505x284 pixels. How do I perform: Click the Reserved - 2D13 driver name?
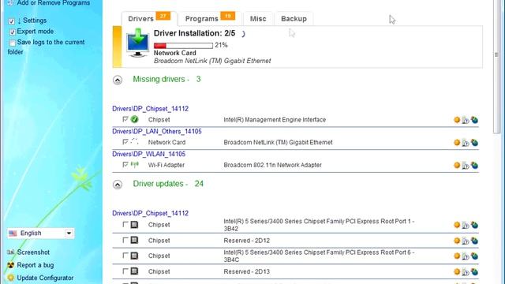pos(247,271)
